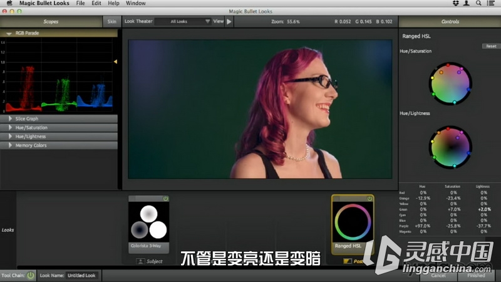Click Purple saturation value -25.8%
Image resolution: width=501 pixels, height=282 pixels.
click(453, 226)
